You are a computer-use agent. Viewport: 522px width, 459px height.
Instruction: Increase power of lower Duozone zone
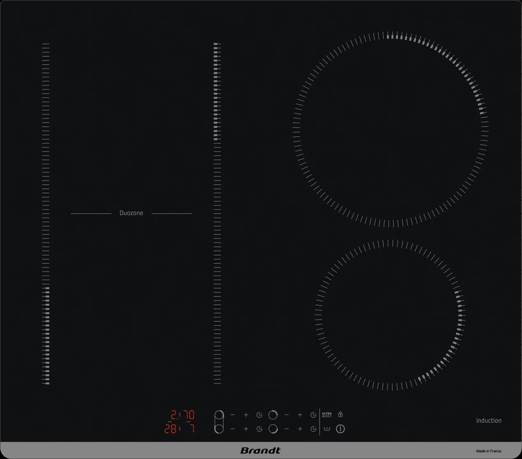[x=246, y=429]
